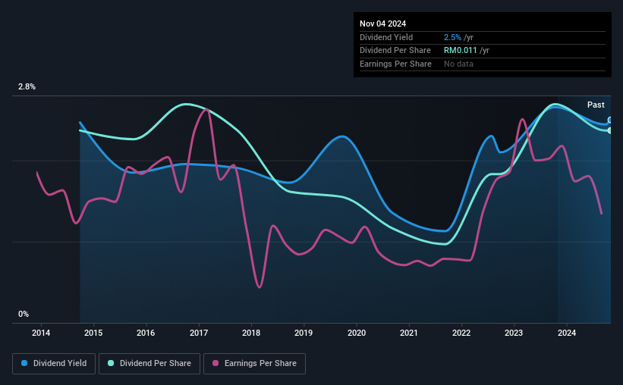Select the teal Dividend Per Share endpoint marker
Viewport: 623px width, 385px height.
tap(609, 130)
